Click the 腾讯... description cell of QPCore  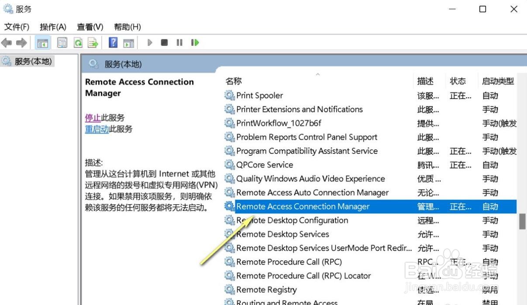(428, 165)
